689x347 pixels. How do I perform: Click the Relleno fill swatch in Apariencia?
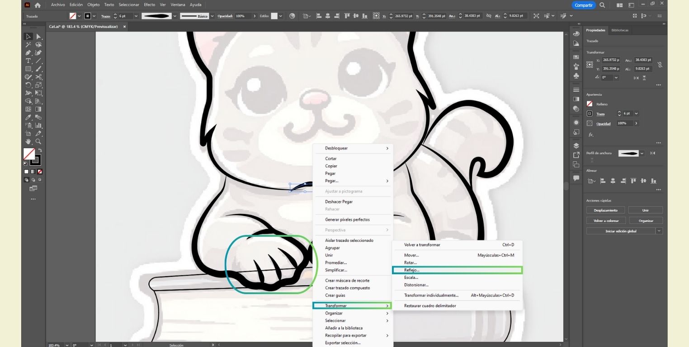590,104
